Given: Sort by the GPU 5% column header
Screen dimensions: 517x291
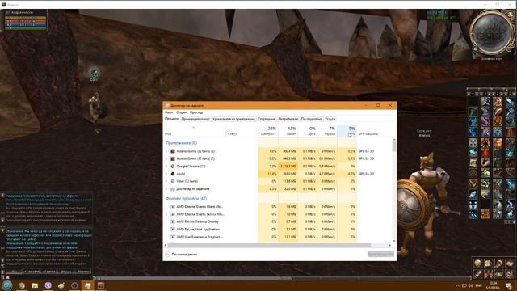Looking at the screenshot, I should pyautogui.click(x=347, y=131).
